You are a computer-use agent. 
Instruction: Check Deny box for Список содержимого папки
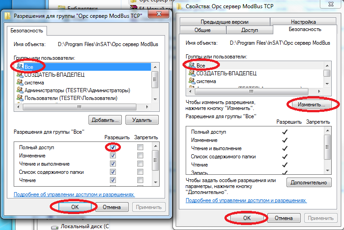coord(140,172)
